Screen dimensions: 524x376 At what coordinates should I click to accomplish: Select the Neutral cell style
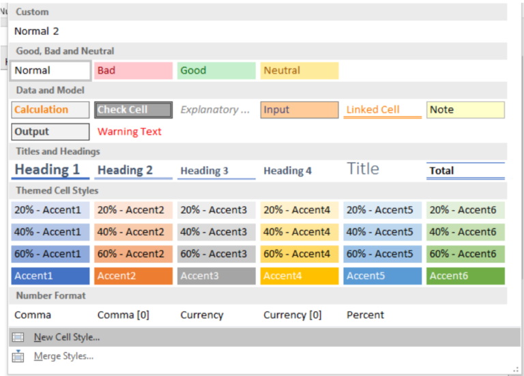[299, 70]
